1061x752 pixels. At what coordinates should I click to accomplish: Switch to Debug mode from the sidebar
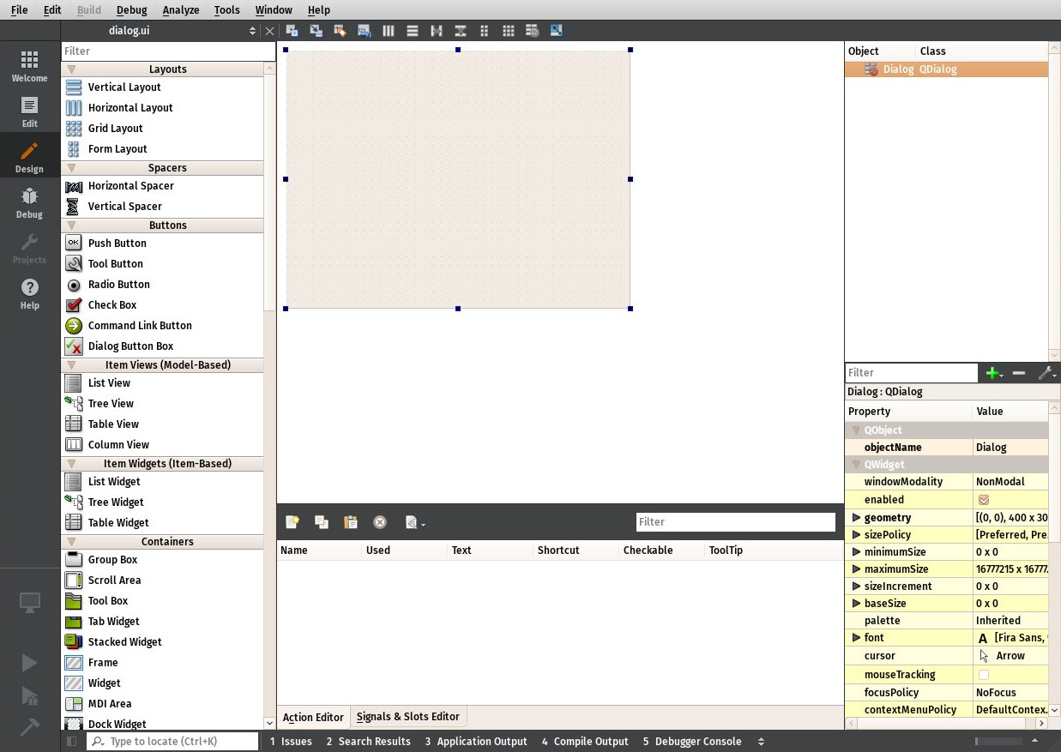(x=29, y=202)
